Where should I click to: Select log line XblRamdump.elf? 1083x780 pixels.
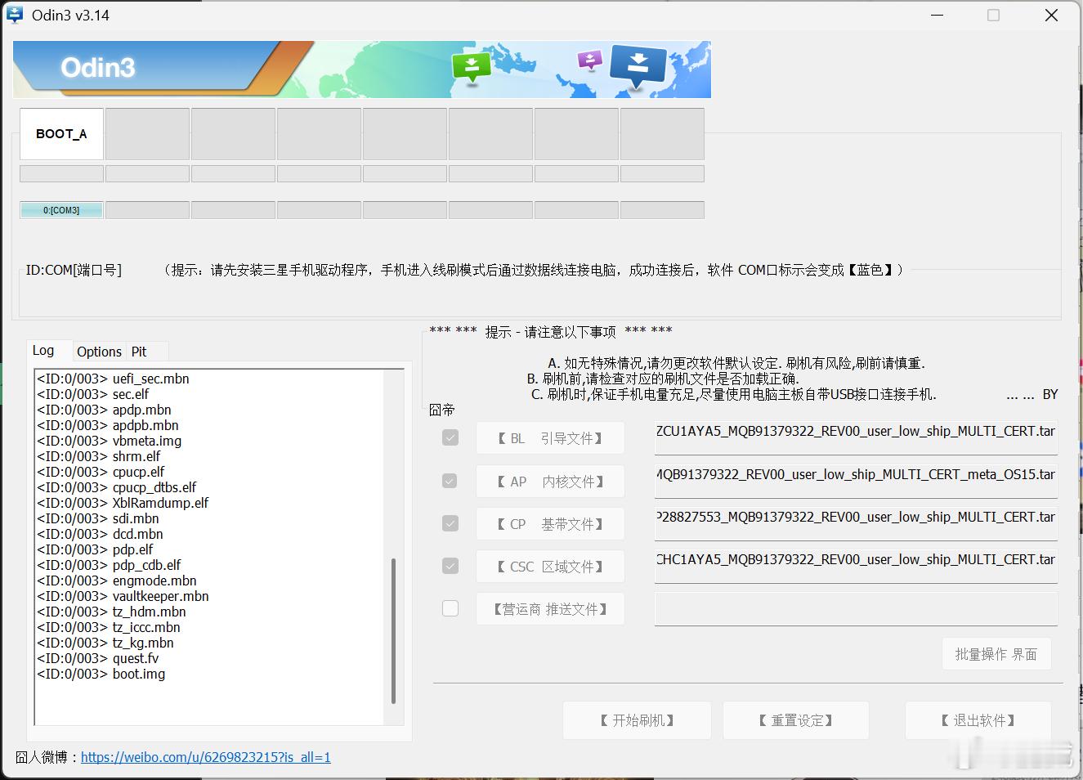point(123,503)
